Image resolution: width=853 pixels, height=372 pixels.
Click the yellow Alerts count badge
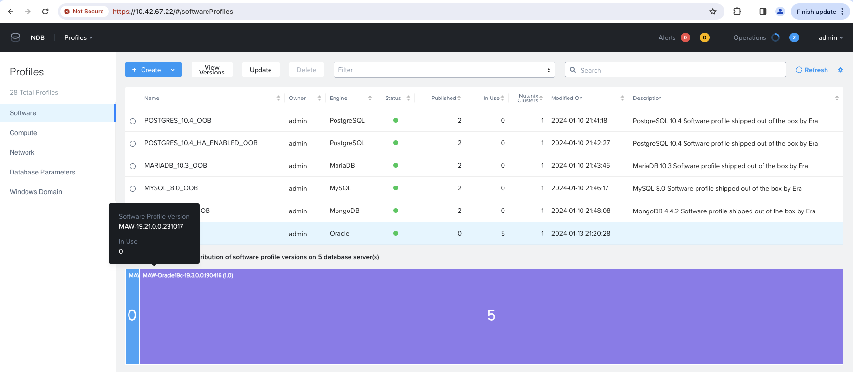point(704,37)
